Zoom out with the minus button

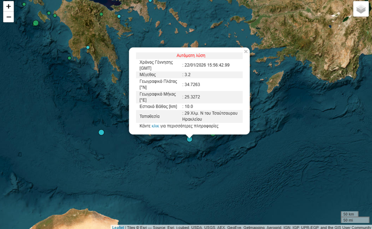[8, 17]
